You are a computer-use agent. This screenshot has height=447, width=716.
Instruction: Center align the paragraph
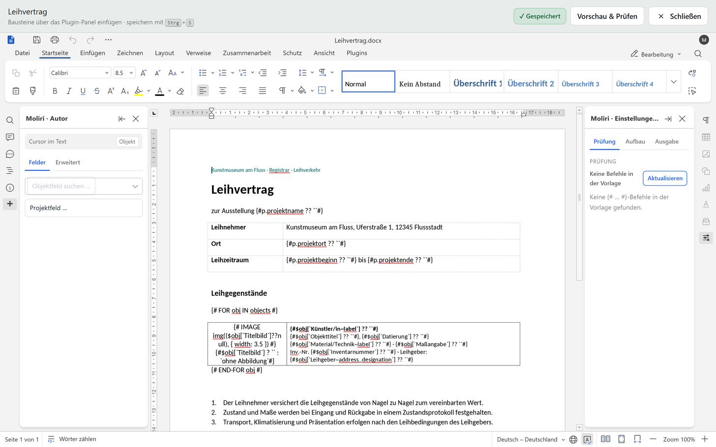(223, 91)
